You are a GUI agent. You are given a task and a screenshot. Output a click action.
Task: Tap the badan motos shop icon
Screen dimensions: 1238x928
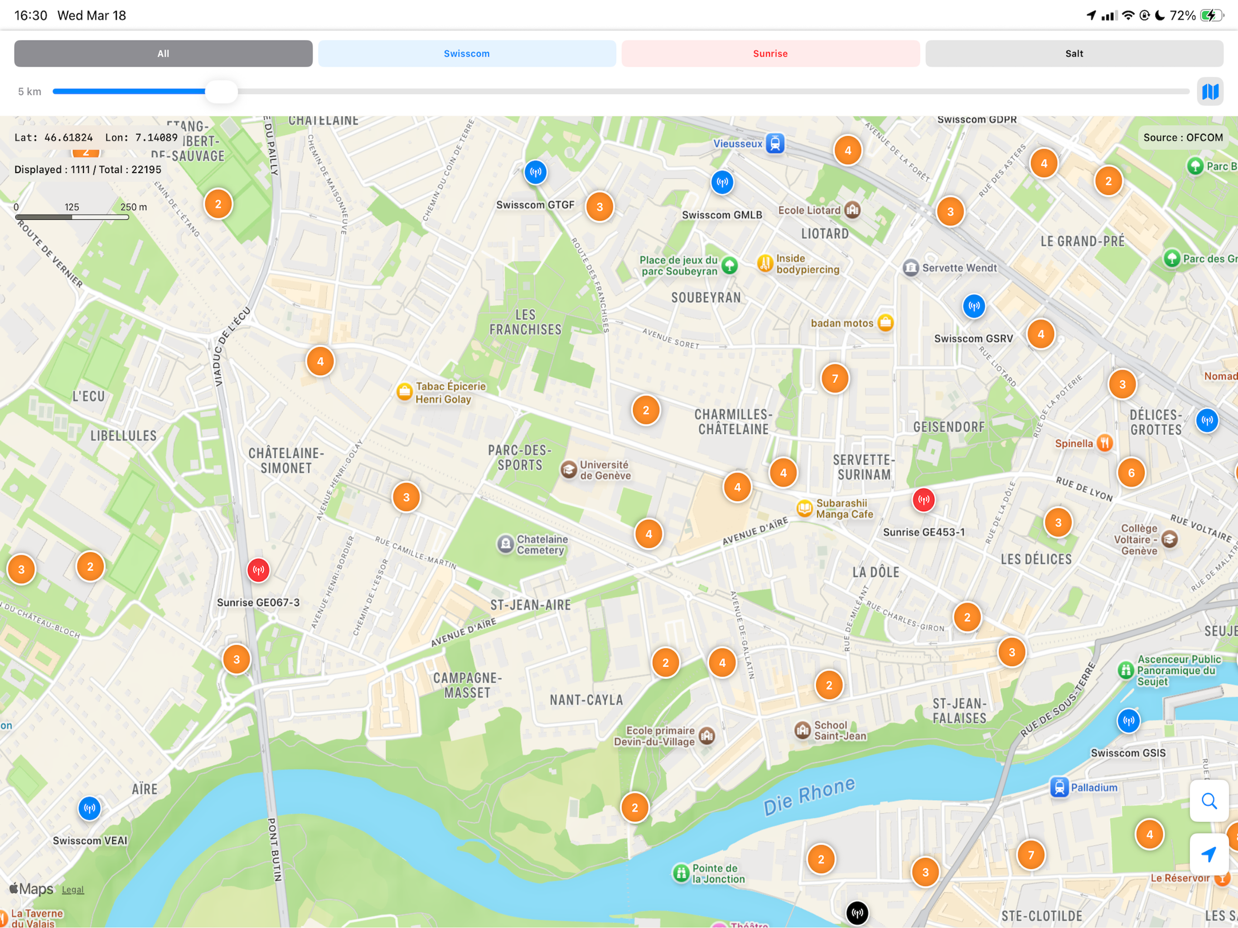coord(885,322)
